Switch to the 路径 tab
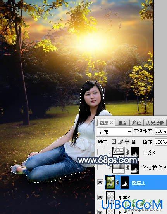 [136, 123]
